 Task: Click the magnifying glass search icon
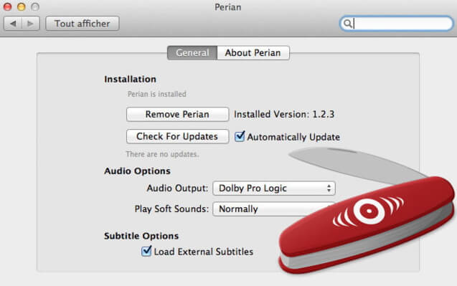pos(347,24)
